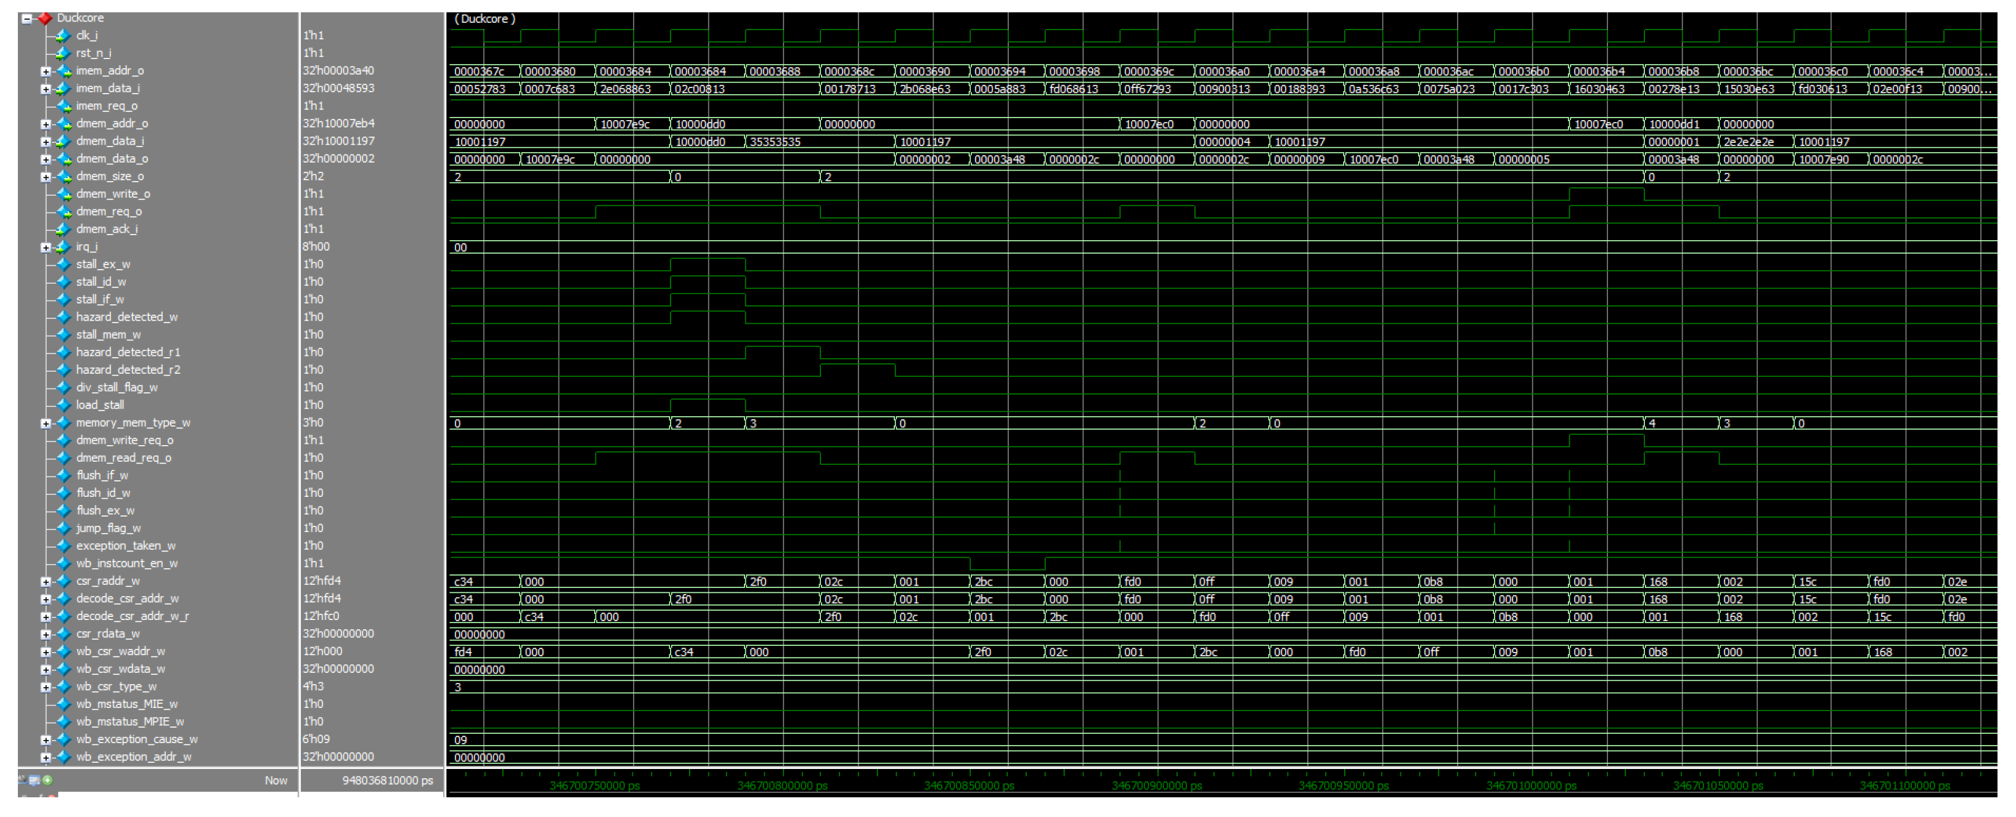This screenshot has height=817, width=2016.
Task: Click the diamond icon beside load_stall
Action: pyautogui.click(x=63, y=405)
